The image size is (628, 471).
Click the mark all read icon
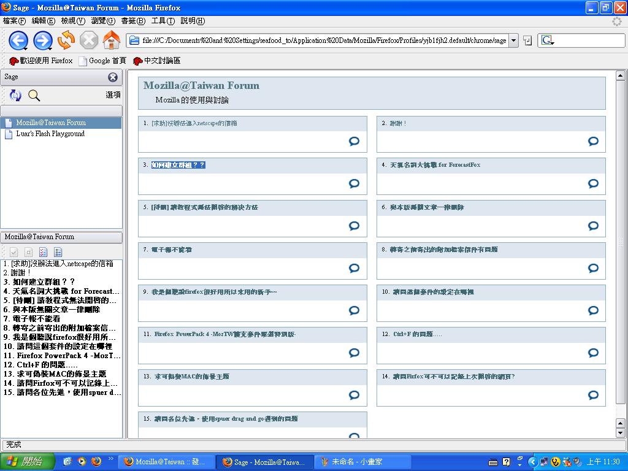pyautogui.click(x=14, y=252)
